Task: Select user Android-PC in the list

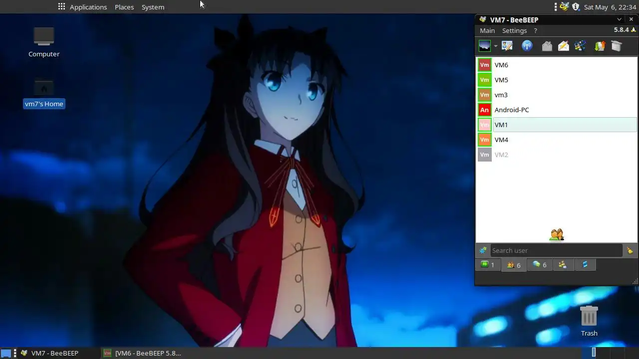Action: pos(557,110)
